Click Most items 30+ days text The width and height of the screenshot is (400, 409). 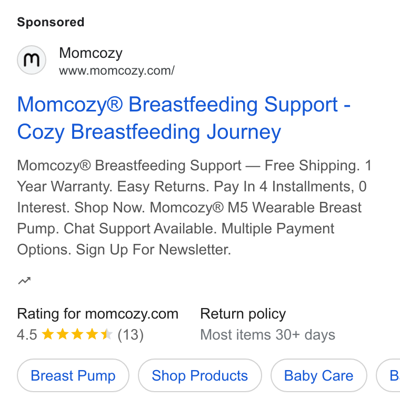pos(267,335)
